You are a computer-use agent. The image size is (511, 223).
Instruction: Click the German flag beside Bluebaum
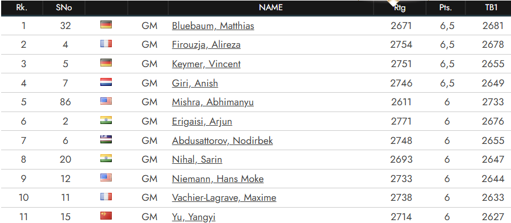[x=106, y=24]
